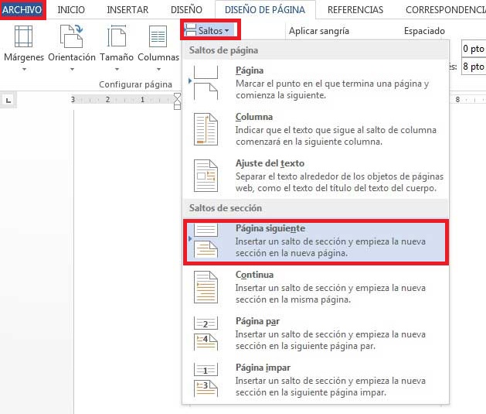
Task: Toggle the Saltos dropdown button
Action: tap(210, 30)
